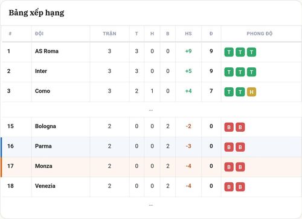The height and width of the screenshot is (219, 302).
Task: Open the AS Roma team link
Action: point(47,51)
